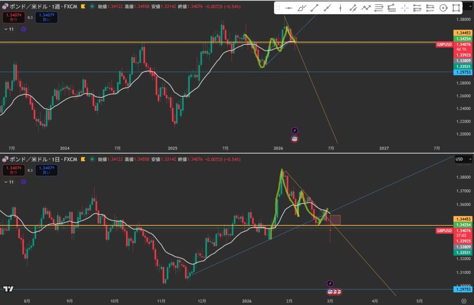
Task: Select the horizontal line drawing tool
Action: point(288,8)
